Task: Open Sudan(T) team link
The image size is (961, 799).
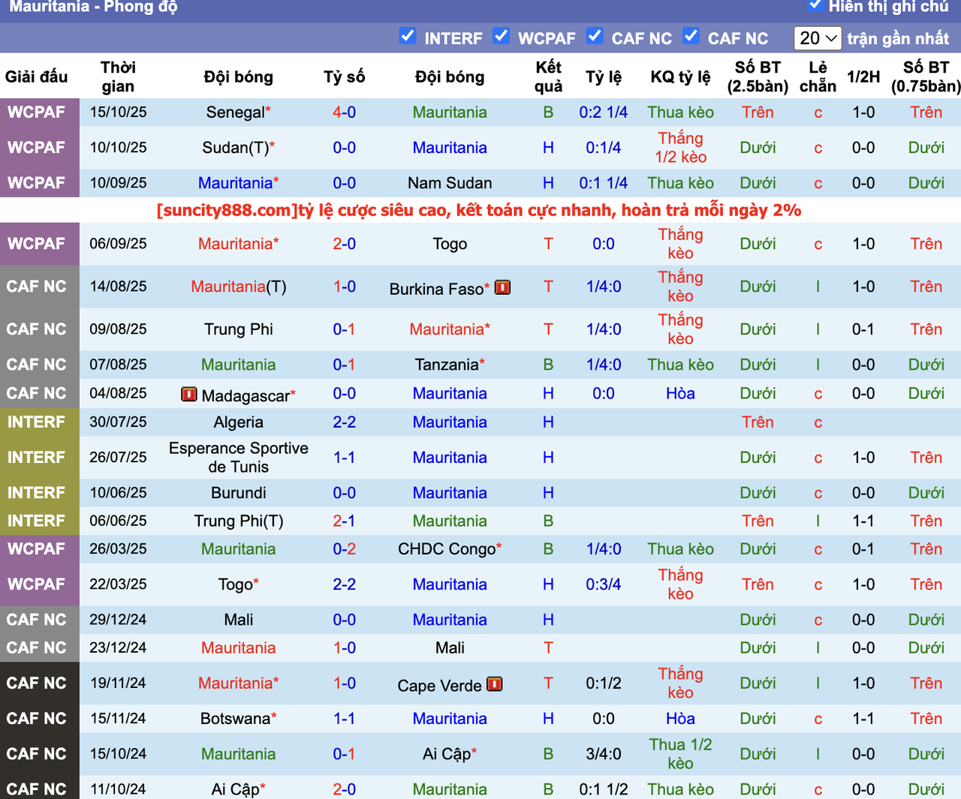Action: 236,148
